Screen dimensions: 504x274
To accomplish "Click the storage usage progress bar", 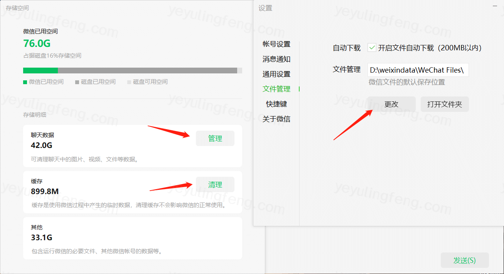I will [133, 70].
